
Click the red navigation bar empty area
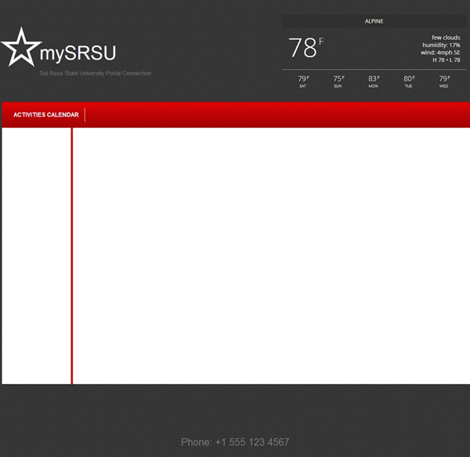(274, 115)
